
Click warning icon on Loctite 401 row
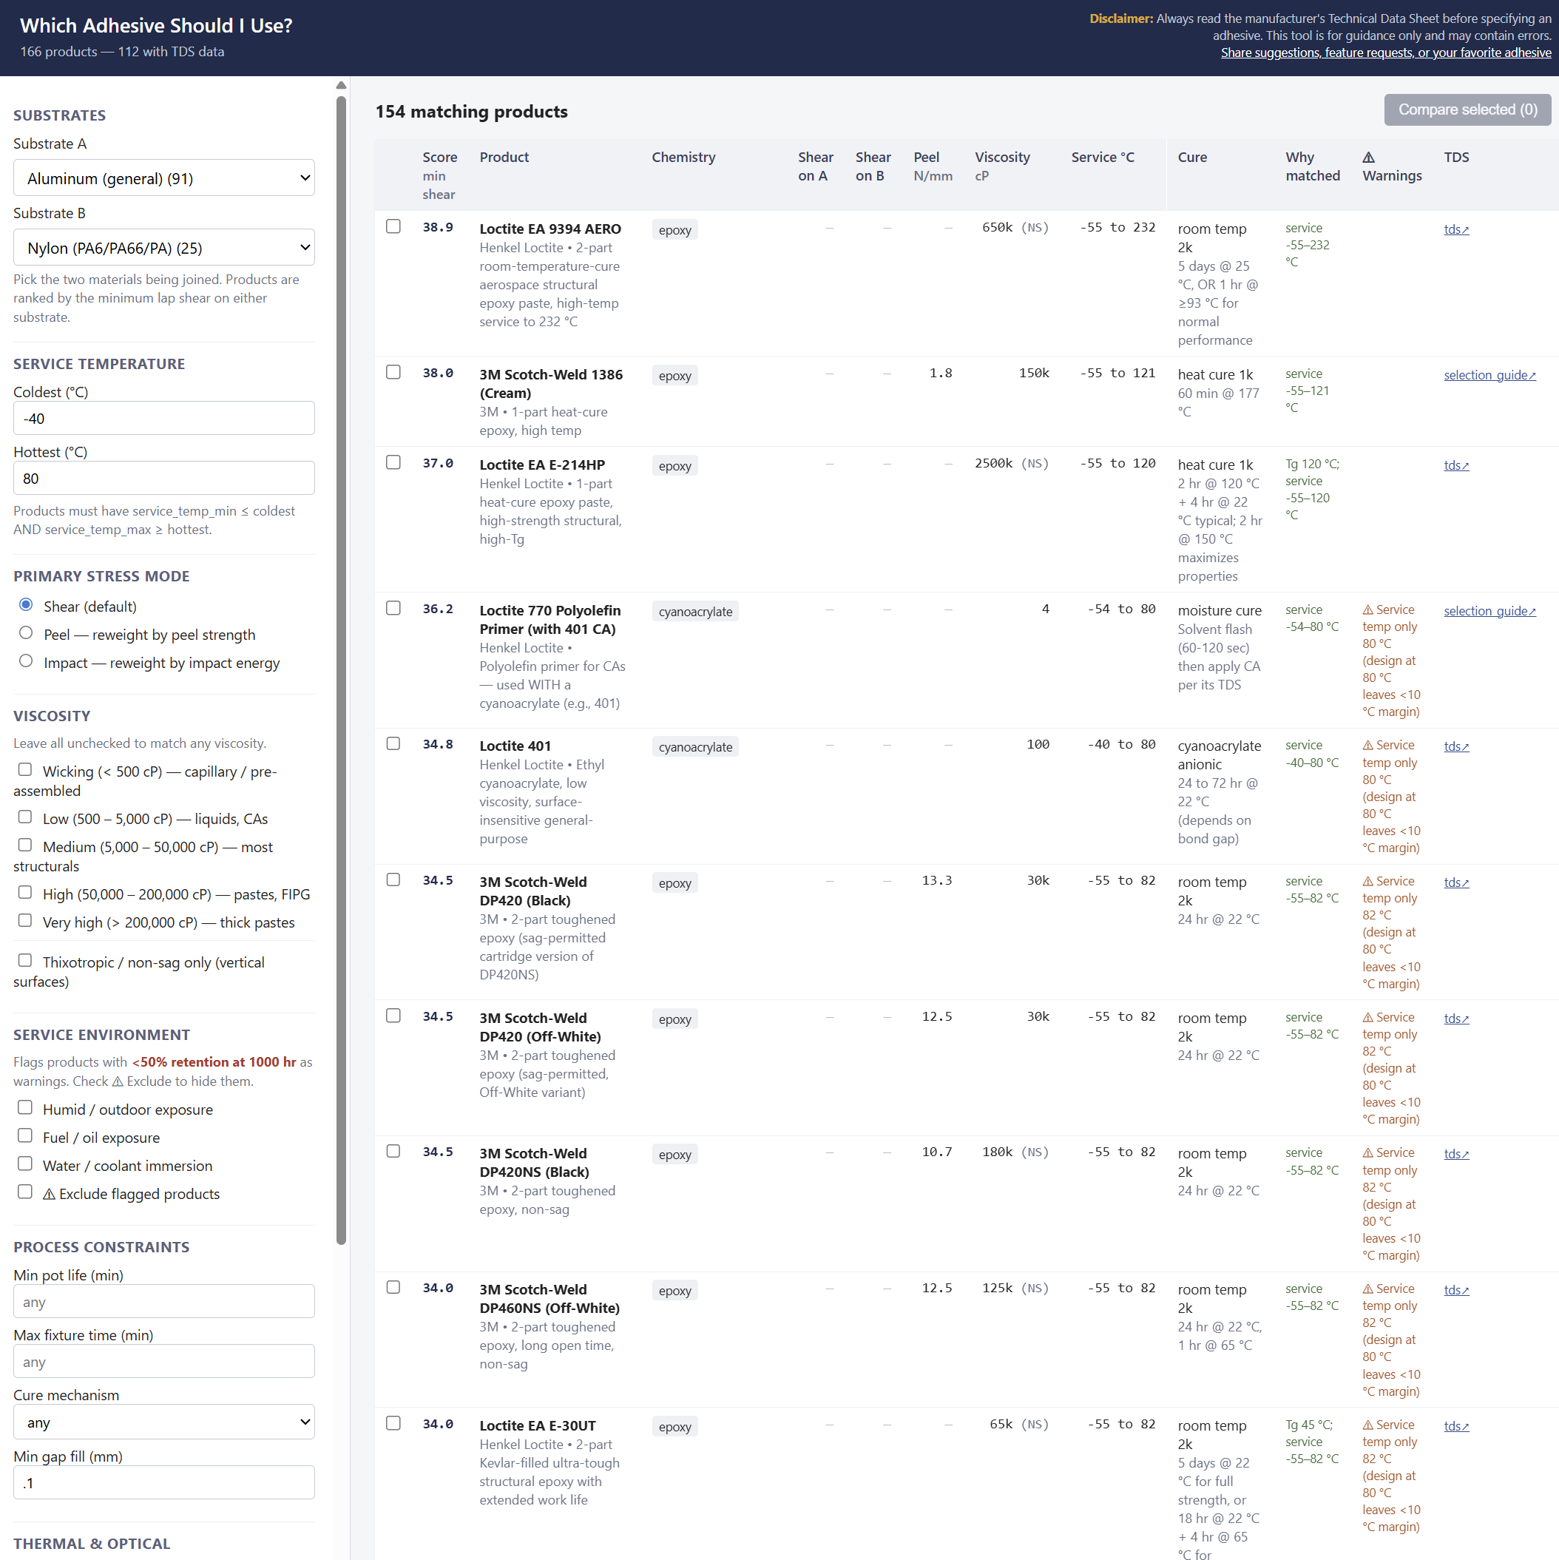pyautogui.click(x=1367, y=746)
